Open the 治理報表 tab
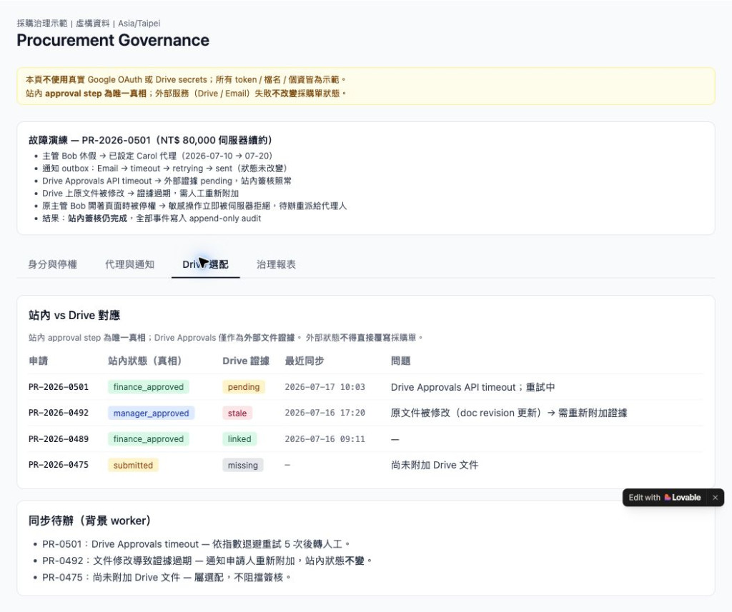The height and width of the screenshot is (612, 732). click(x=277, y=264)
